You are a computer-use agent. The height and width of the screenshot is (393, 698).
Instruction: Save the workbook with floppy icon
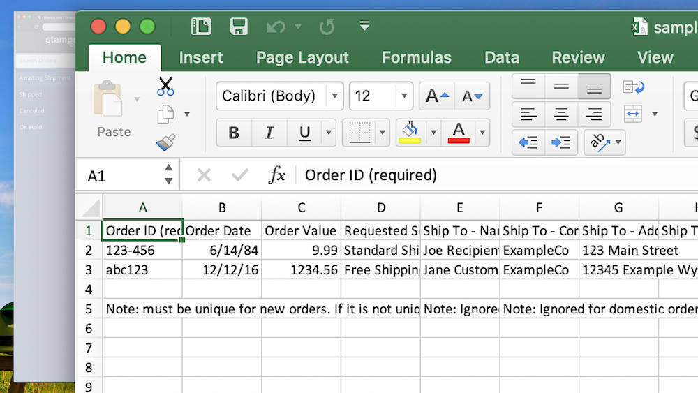pyautogui.click(x=239, y=27)
